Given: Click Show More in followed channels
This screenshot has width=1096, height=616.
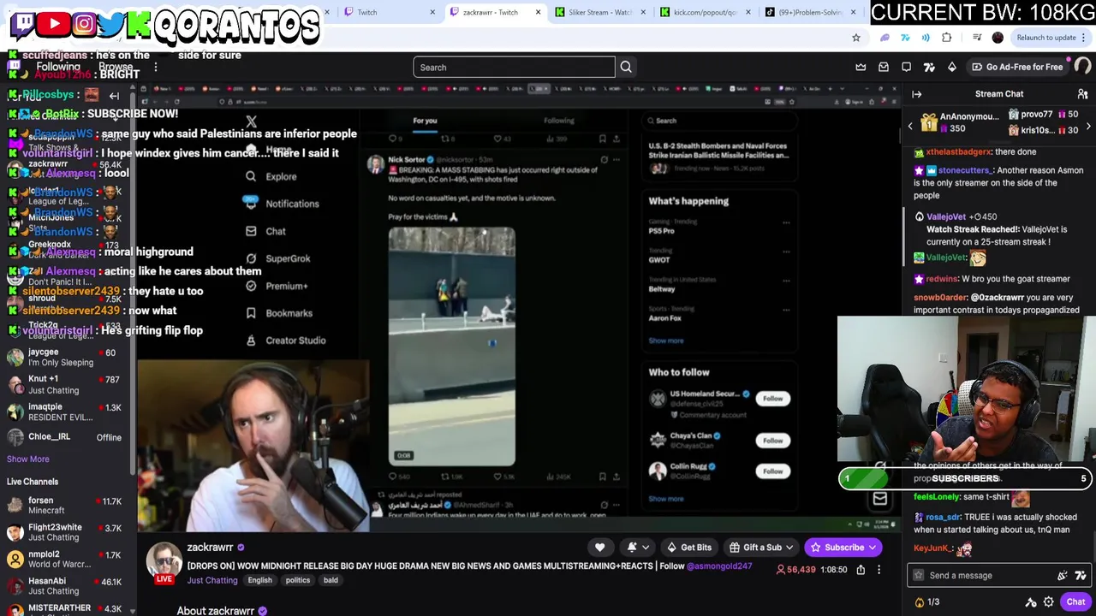Looking at the screenshot, I should 28,459.
